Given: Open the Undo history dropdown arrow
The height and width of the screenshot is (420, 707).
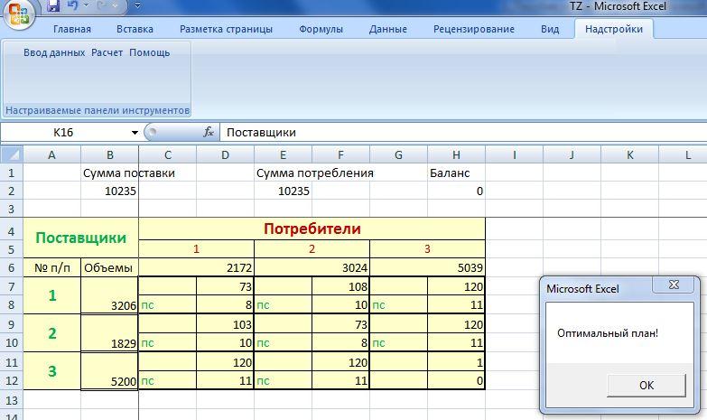Looking at the screenshot, I should coord(88,6).
